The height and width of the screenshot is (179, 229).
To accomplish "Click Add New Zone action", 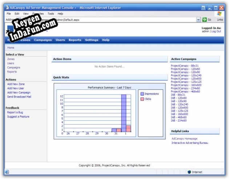I will pyautogui.click(x=16, y=84).
